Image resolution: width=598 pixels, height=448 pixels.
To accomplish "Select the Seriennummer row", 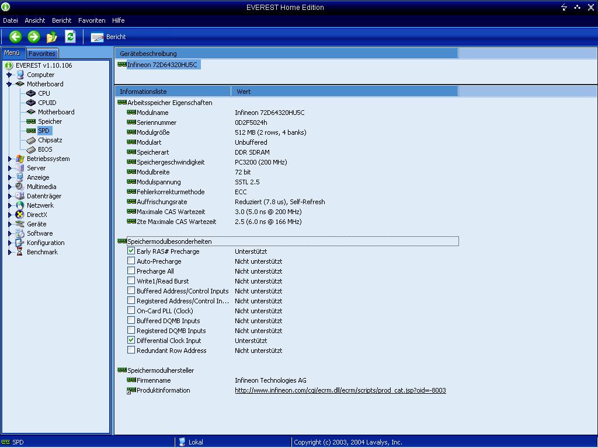I will (157, 123).
